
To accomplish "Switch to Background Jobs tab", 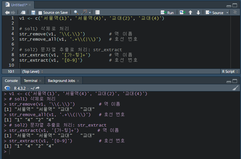I will [x=61, y=81].
